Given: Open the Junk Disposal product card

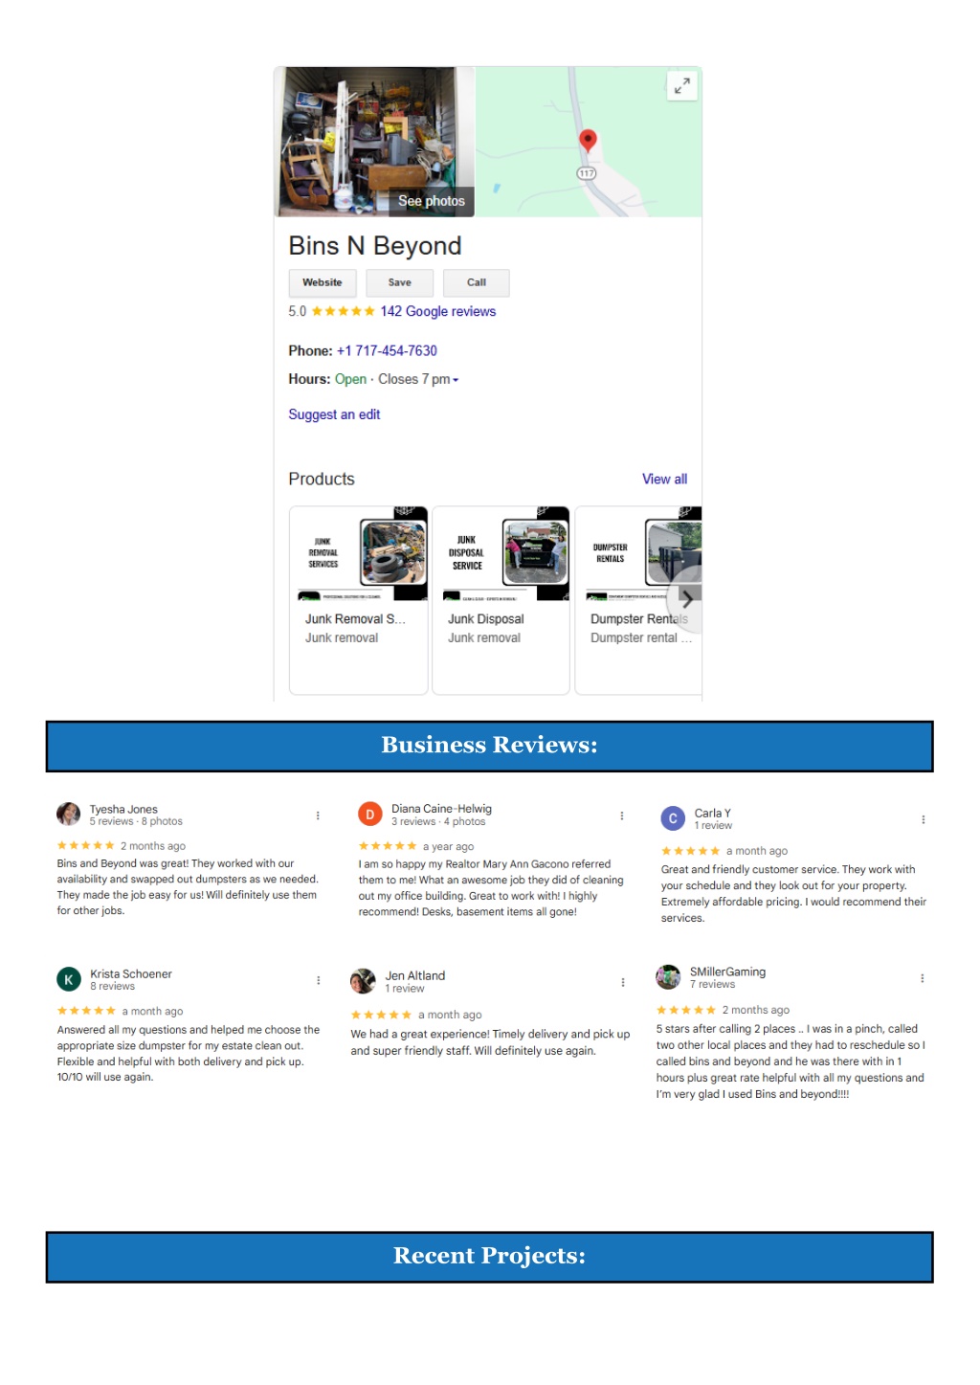Looking at the screenshot, I should coord(501,600).
